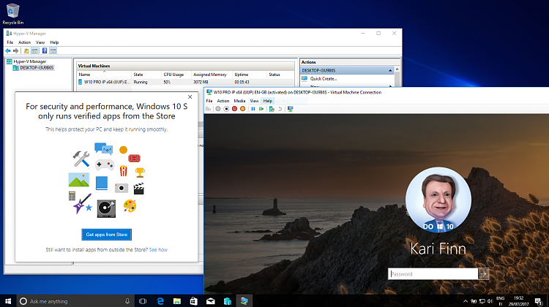Screen dimensions: 549x307
Task: Open Microsoft Store from taskbar
Action: [194, 301]
